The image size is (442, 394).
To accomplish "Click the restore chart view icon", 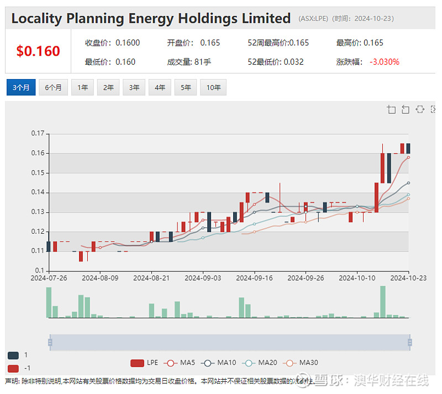I will coord(434,109).
